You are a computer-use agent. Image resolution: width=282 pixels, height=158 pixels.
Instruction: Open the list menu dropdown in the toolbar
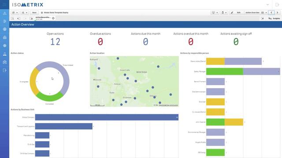click(24, 13)
